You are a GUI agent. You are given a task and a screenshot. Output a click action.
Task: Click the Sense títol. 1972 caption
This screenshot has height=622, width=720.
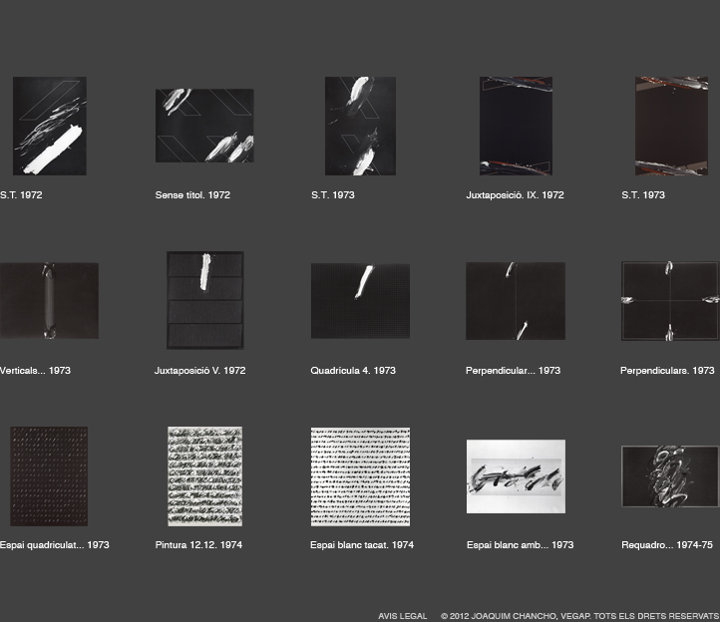point(192,195)
